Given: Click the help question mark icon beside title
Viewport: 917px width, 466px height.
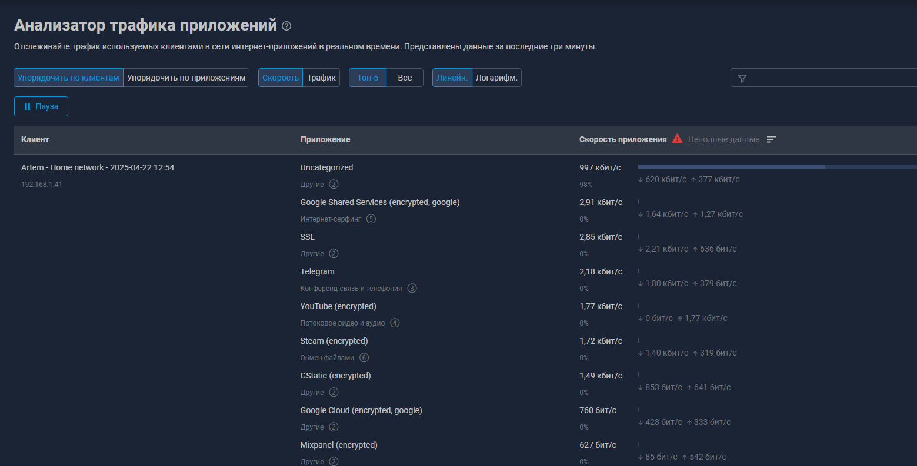Looking at the screenshot, I should 286,26.
